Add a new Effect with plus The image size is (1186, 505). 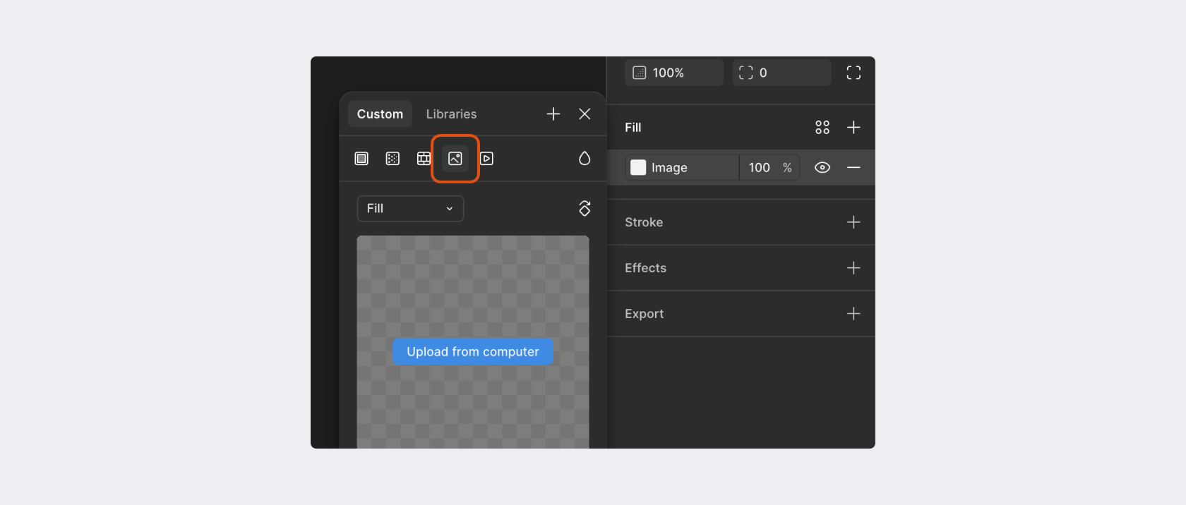click(x=853, y=268)
